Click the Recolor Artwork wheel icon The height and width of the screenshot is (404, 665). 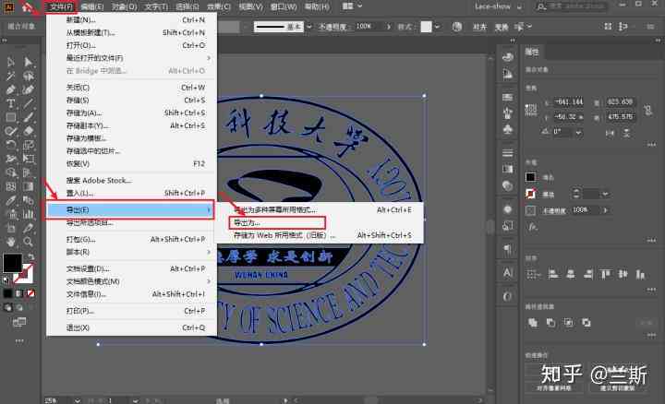[457, 27]
